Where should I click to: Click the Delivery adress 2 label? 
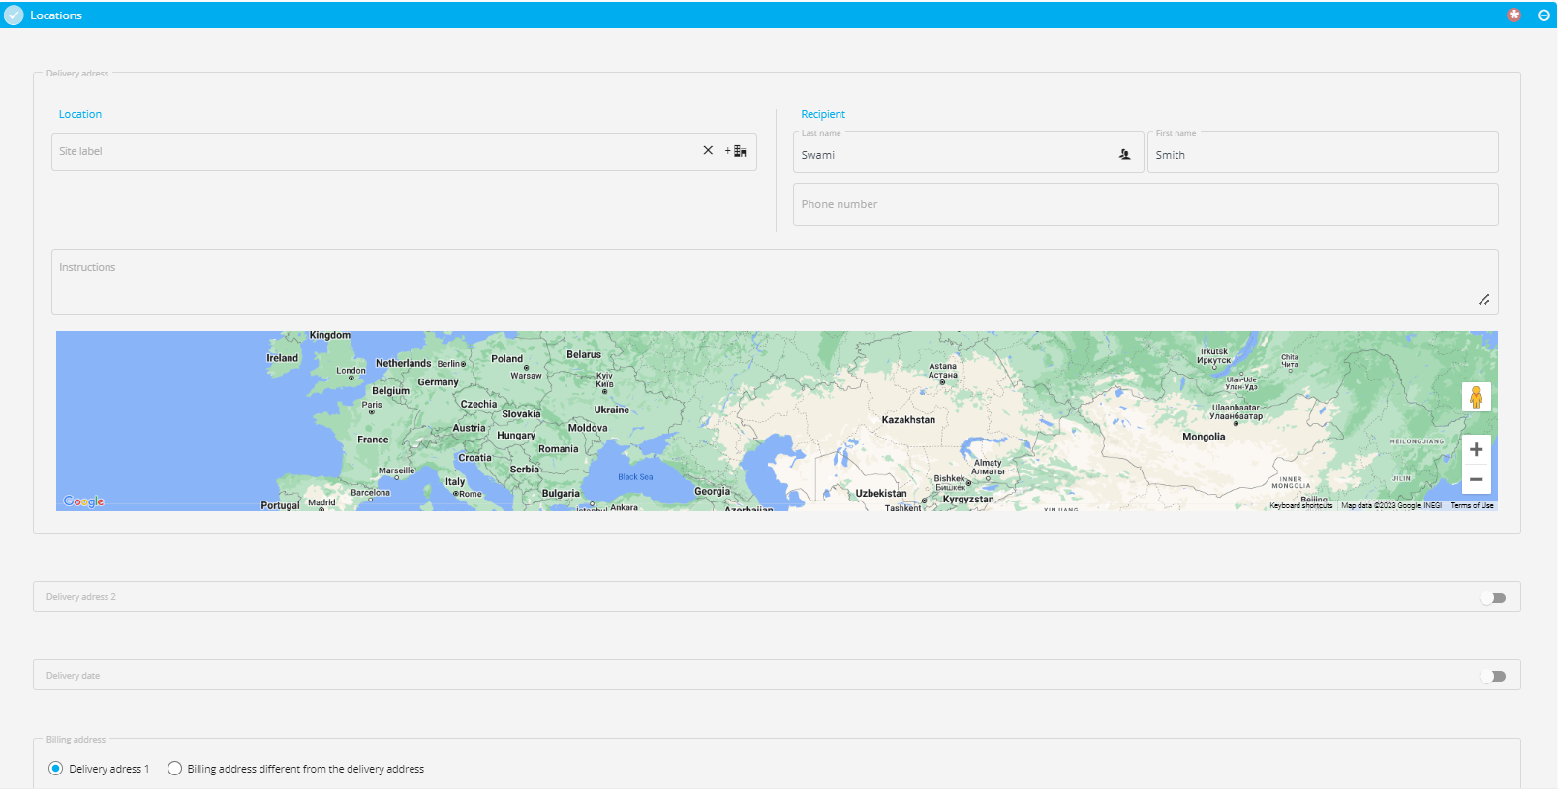[80, 597]
